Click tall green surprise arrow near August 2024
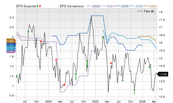Screen dimensions: 173x103 pos(76,76)
